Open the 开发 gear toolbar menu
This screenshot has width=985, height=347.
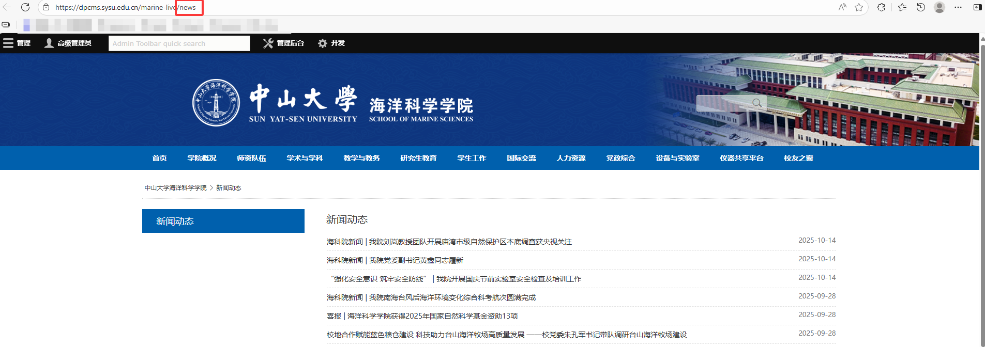331,43
